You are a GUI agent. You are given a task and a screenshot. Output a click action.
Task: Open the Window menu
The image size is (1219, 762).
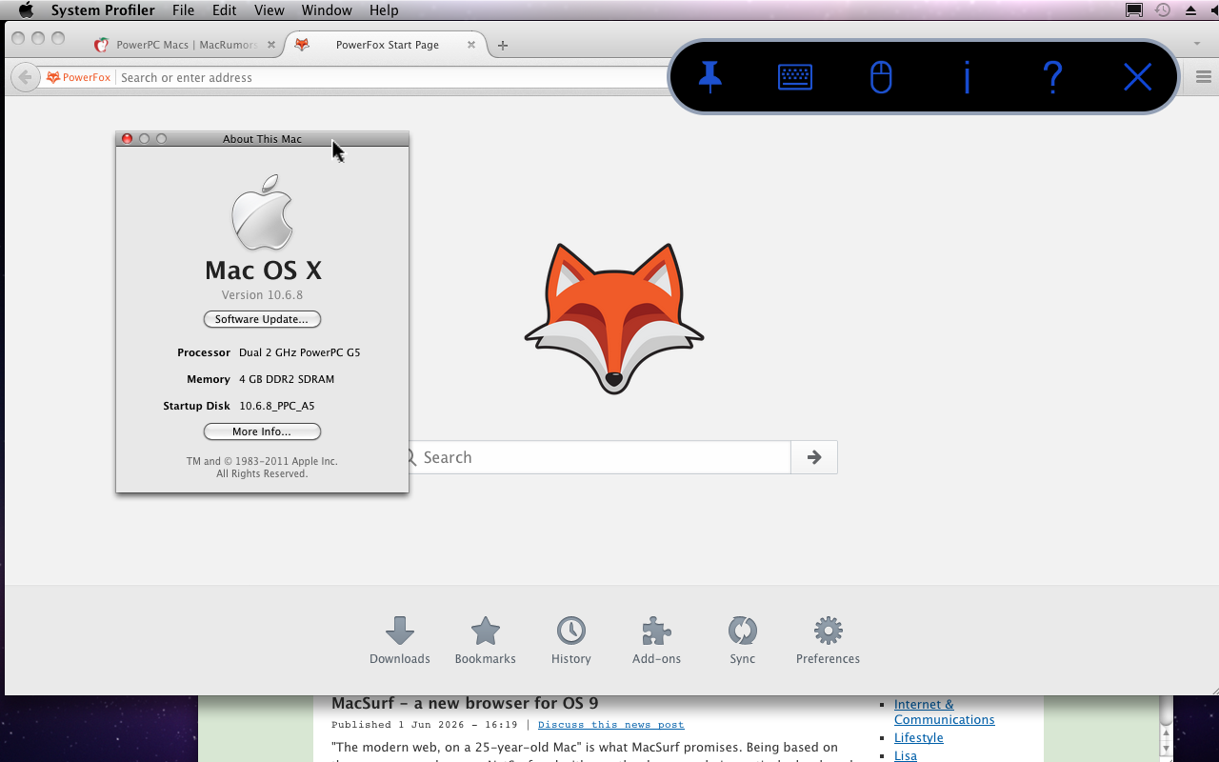pos(327,10)
